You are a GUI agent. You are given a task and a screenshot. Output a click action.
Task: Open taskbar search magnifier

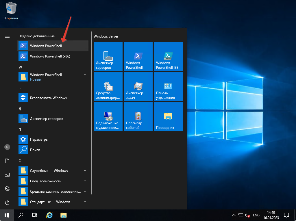[21, 215]
